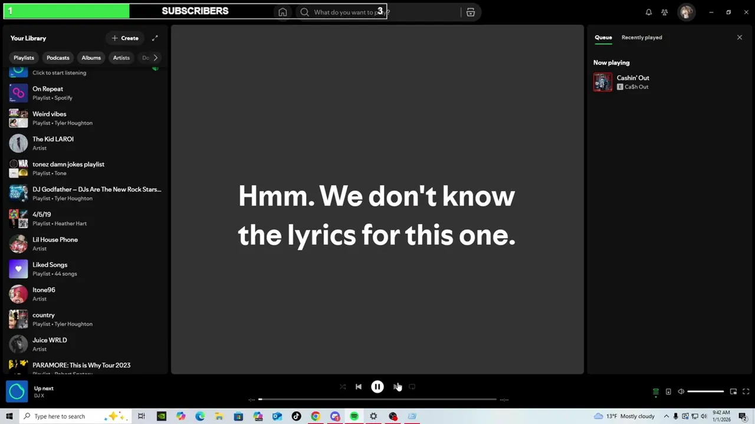Click the 'Up next' text in the player bar
The width and height of the screenshot is (755, 424).
click(x=44, y=388)
